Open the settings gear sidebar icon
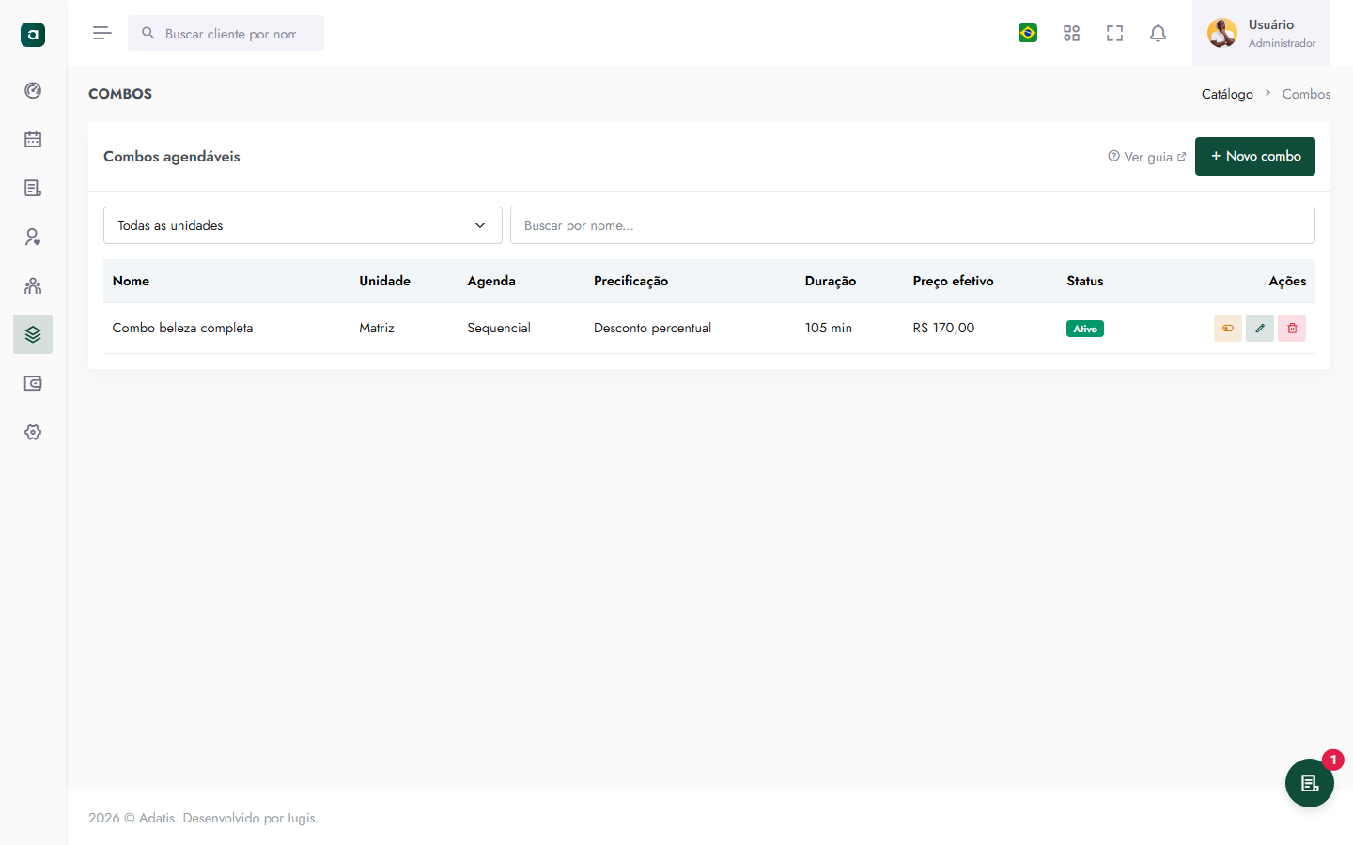The image size is (1353, 845). pos(33,432)
